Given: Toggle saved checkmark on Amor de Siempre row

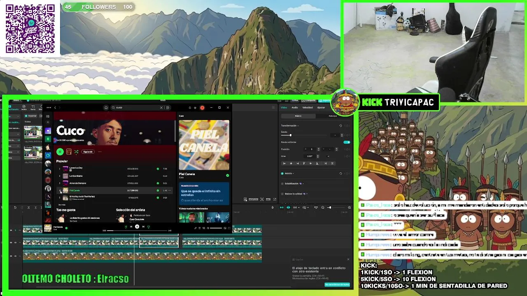Looking at the screenshot, I should 158,183.
